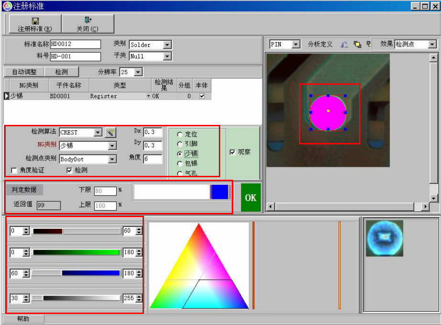Open the 子类 Null dropdown

click(167, 56)
